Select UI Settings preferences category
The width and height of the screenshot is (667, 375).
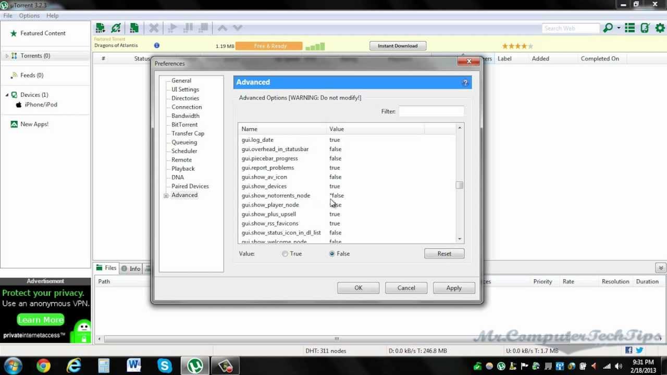pyautogui.click(x=185, y=90)
